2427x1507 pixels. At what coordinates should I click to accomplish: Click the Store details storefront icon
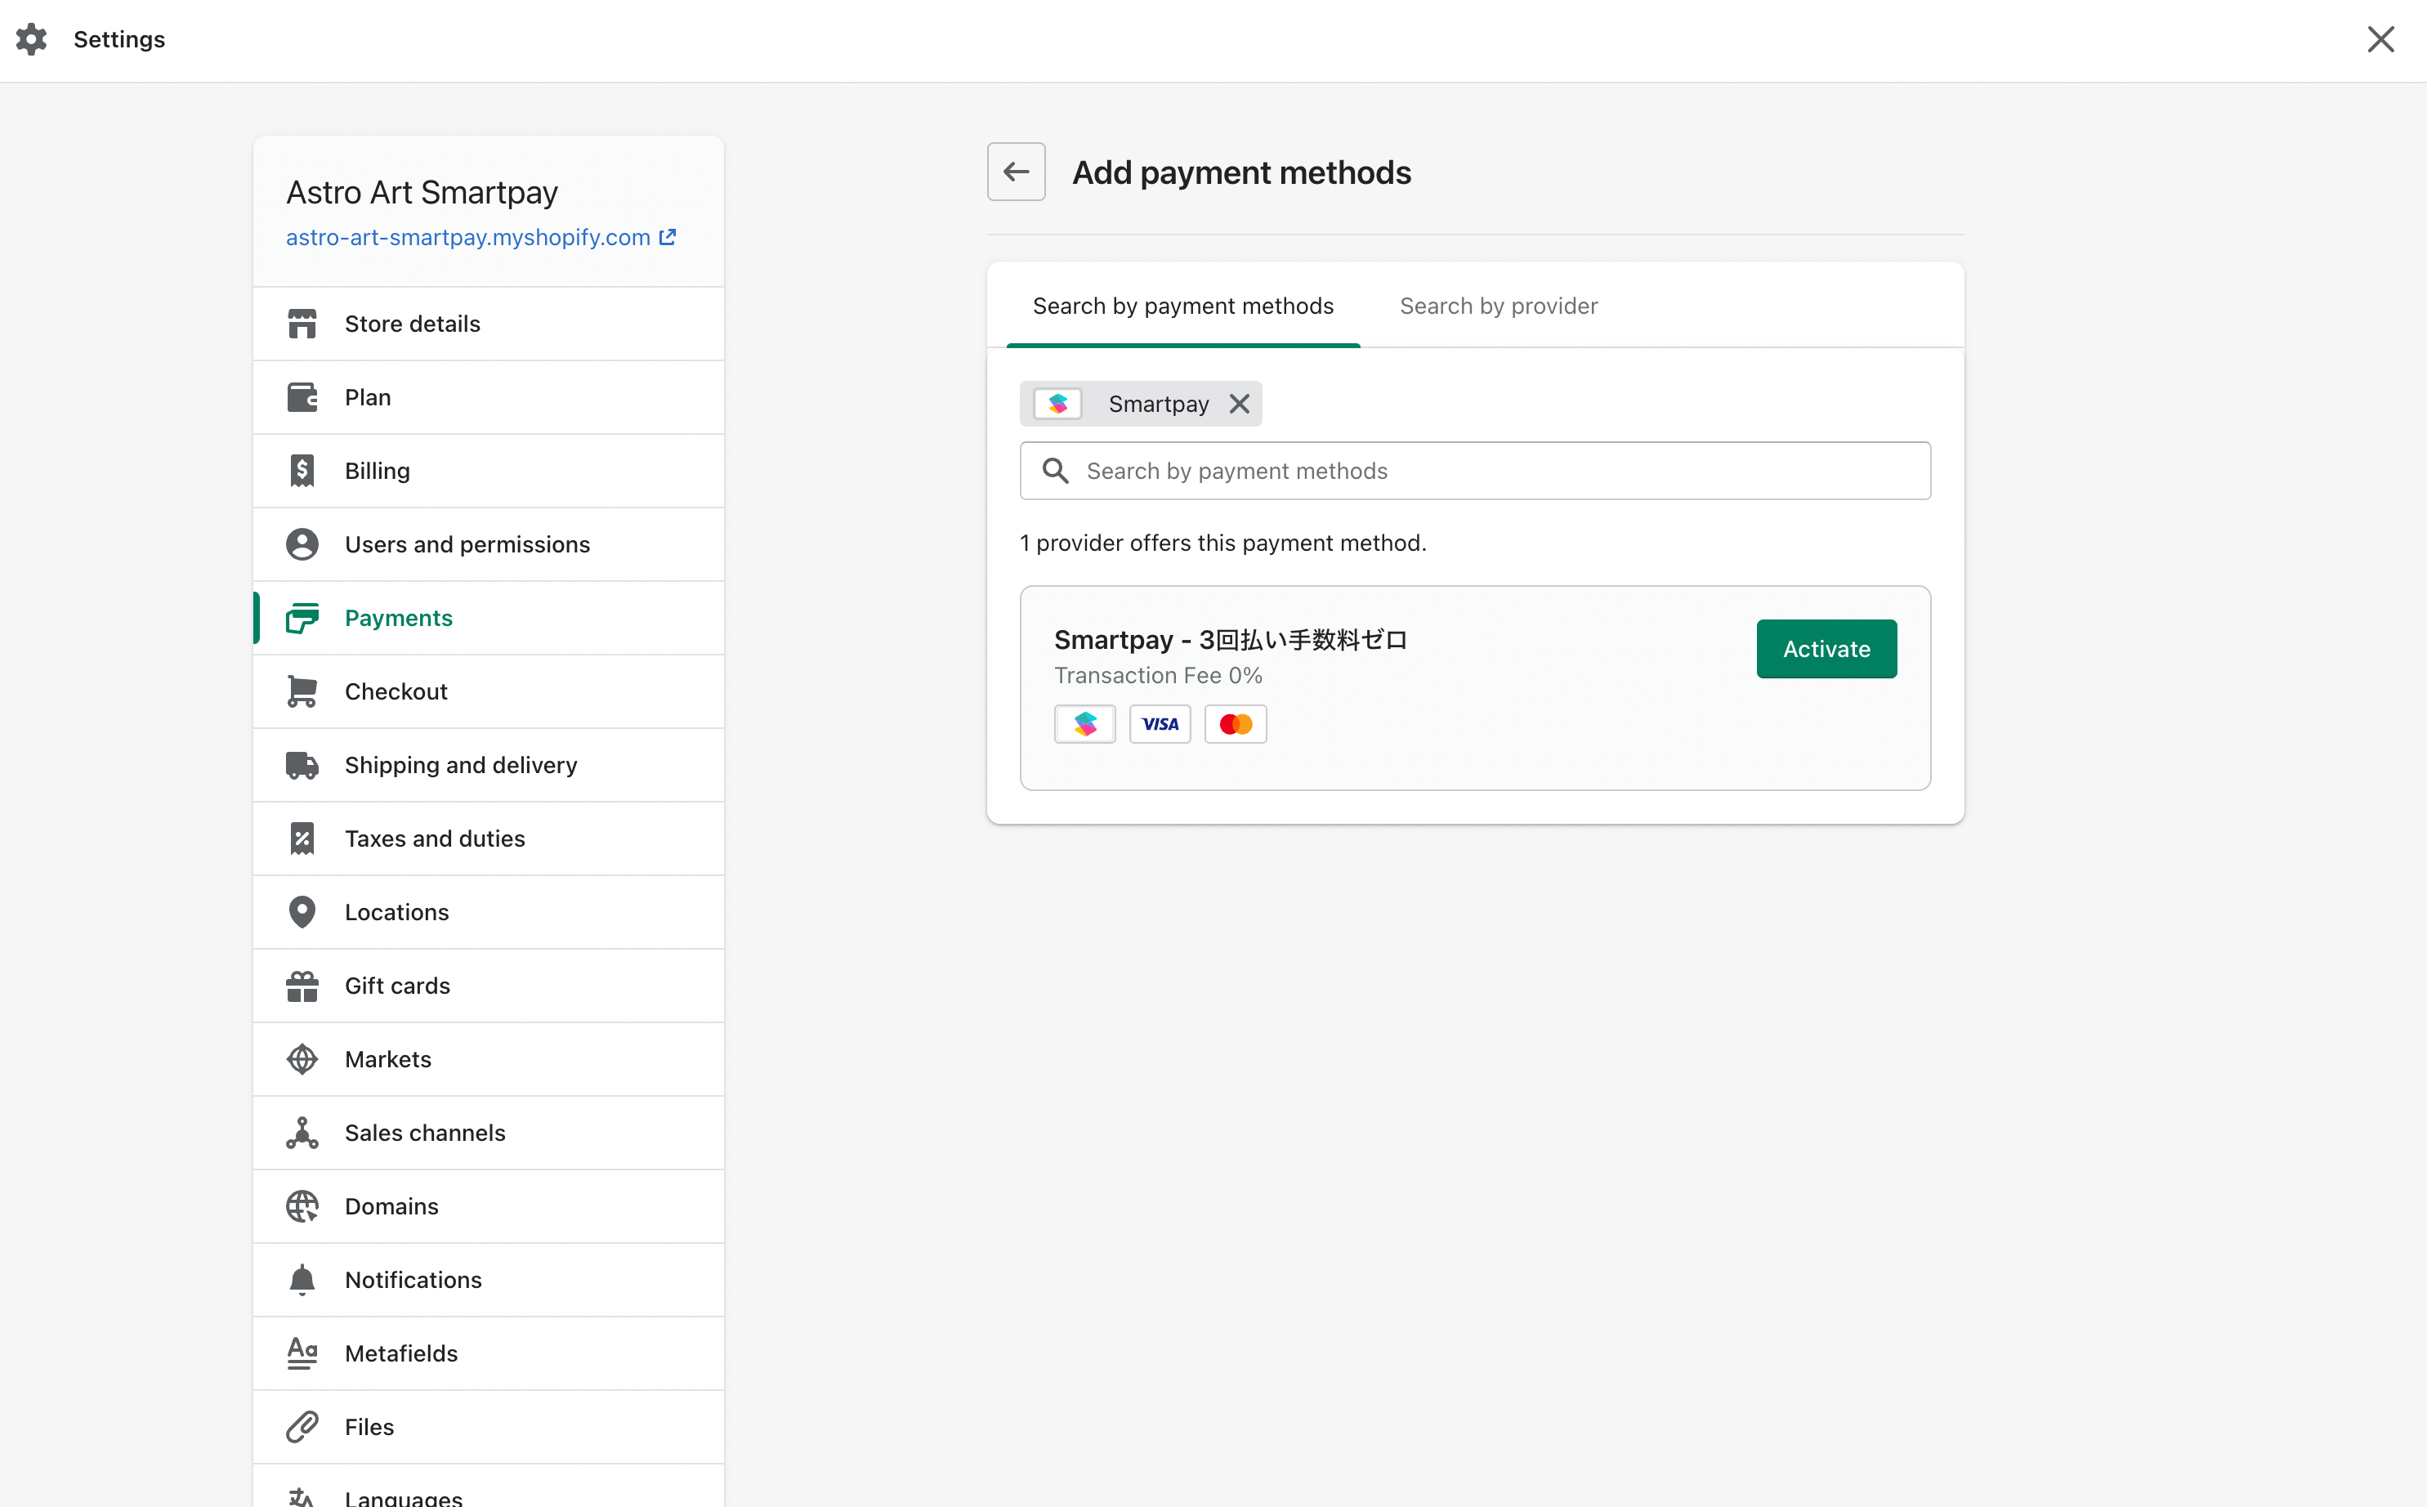tap(302, 324)
